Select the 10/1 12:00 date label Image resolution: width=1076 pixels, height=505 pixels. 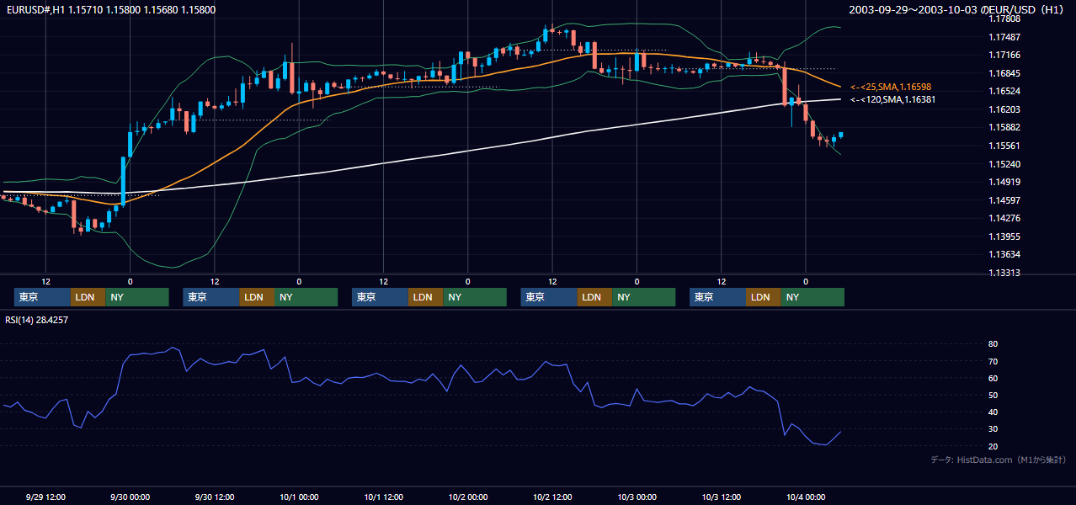click(383, 497)
